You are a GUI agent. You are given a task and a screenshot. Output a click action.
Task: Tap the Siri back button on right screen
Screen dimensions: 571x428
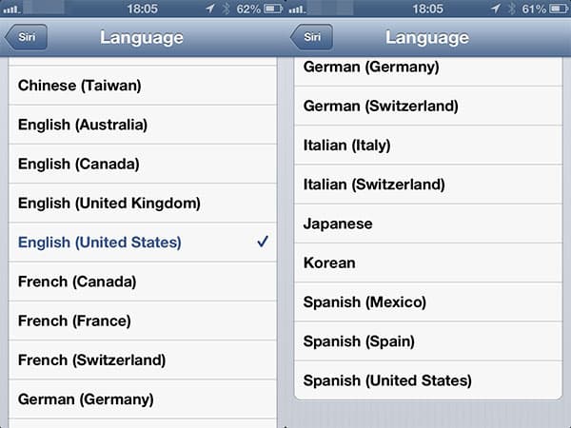[312, 37]
